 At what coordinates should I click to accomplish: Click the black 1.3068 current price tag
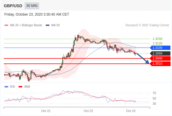pos(160,53)
